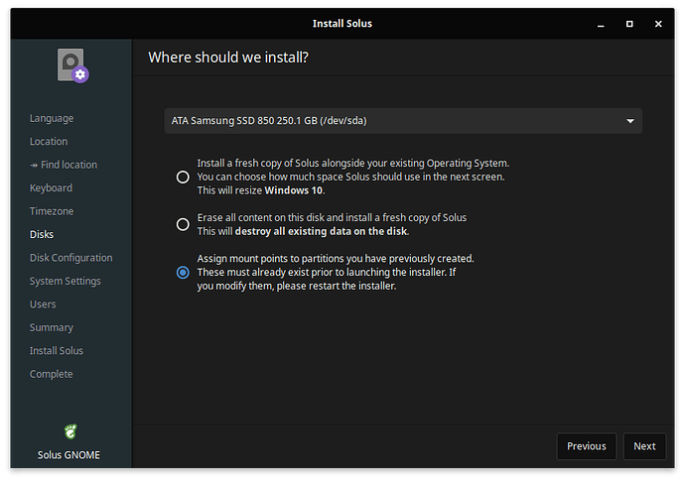Go to System Settings step
Screen dimensions: 685x481
pyautogui.click(x=66, y=281)
